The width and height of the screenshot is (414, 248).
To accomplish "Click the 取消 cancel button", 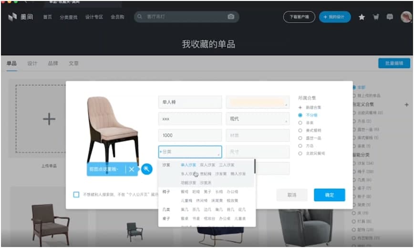I will 291,195.
